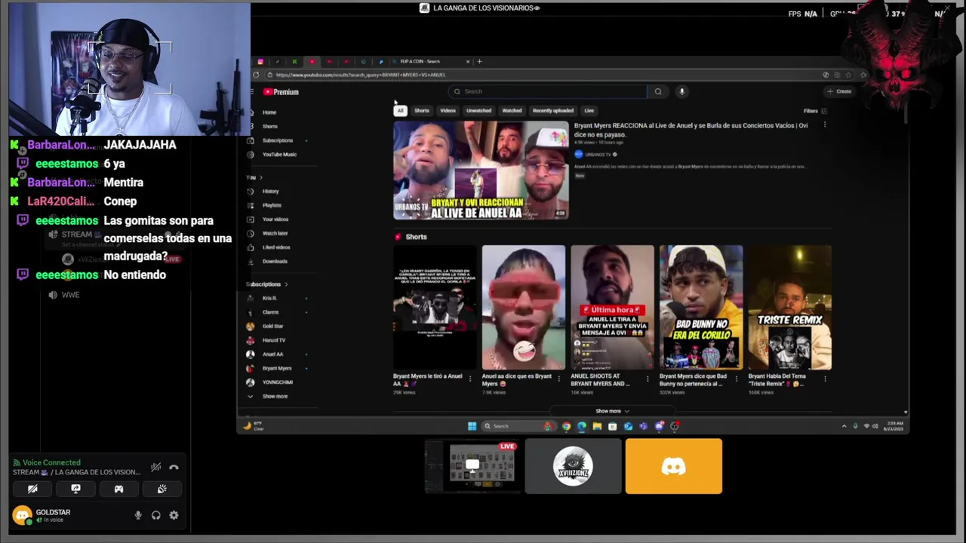966x543 pixels.
Task: Click the YouTube Create button
Action: (839, 91)
